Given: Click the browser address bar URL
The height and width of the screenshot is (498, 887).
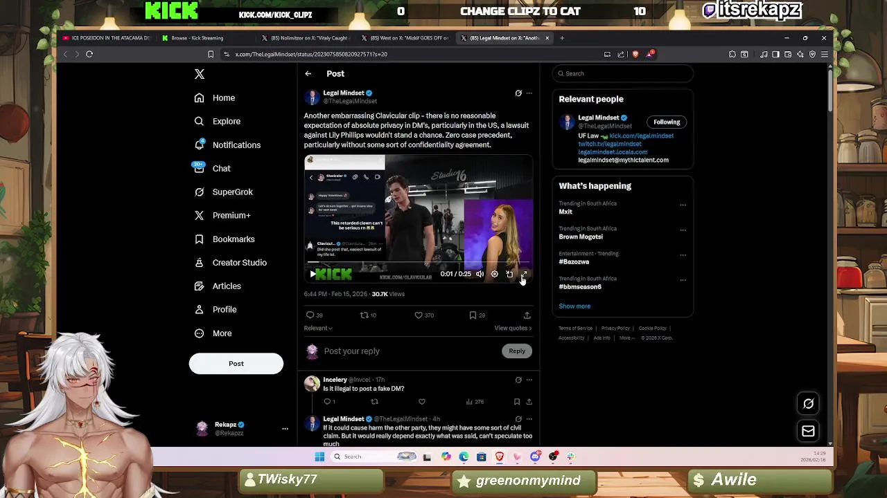Looking at the screenshot, I should pos(311,54).
